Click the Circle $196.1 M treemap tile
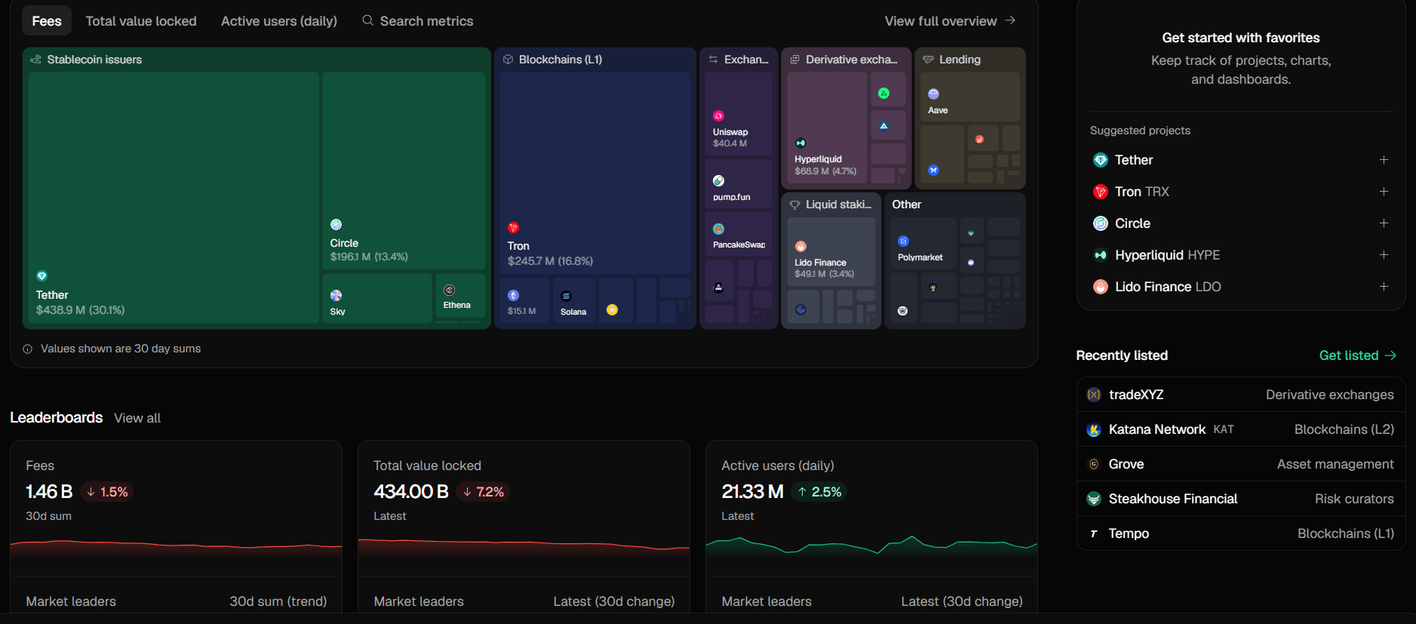Screen dimensions: 1416x624 (x=404, y=171)
